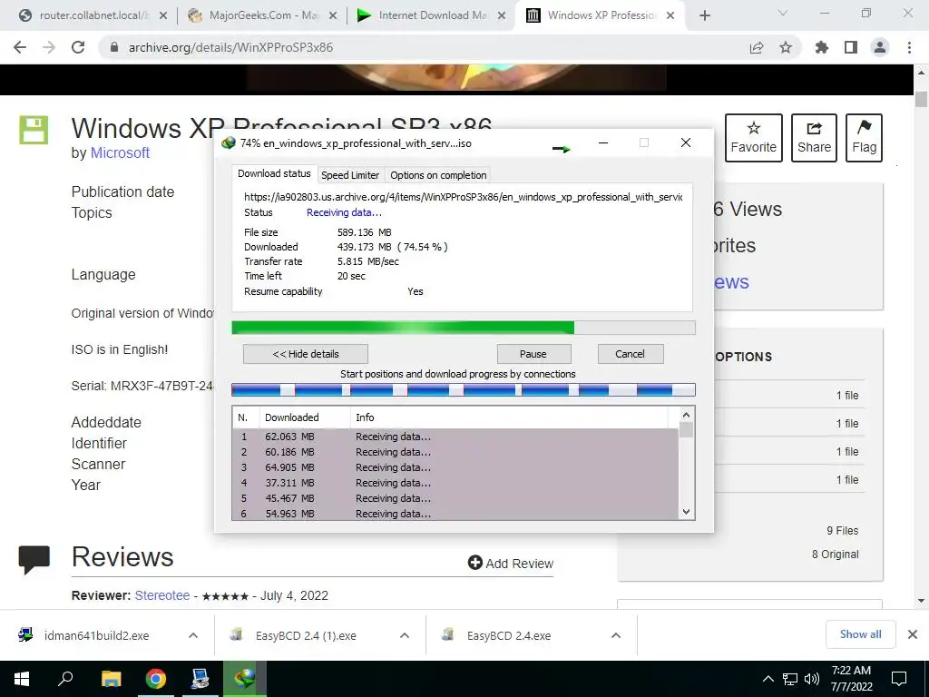The height and width of the screenshot is (697, 929).
Task: Minimize the IDM download dialog
Action: click(x=603, y=142)
